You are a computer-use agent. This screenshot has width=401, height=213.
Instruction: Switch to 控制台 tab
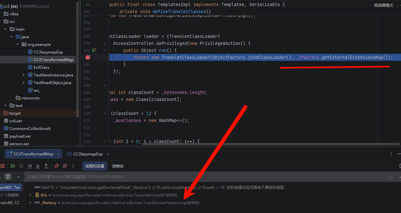pos(118,166)
